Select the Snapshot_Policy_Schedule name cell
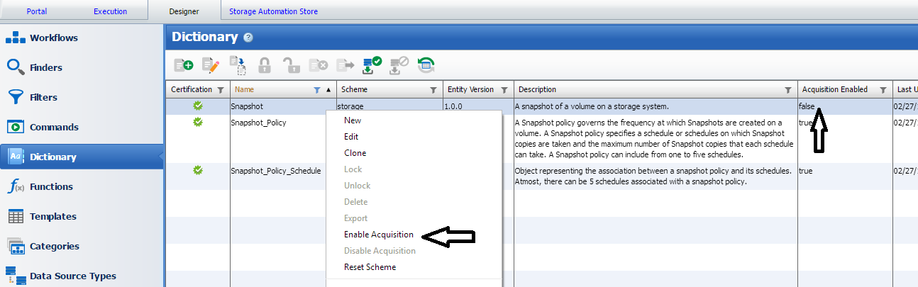 pos(276,171)
